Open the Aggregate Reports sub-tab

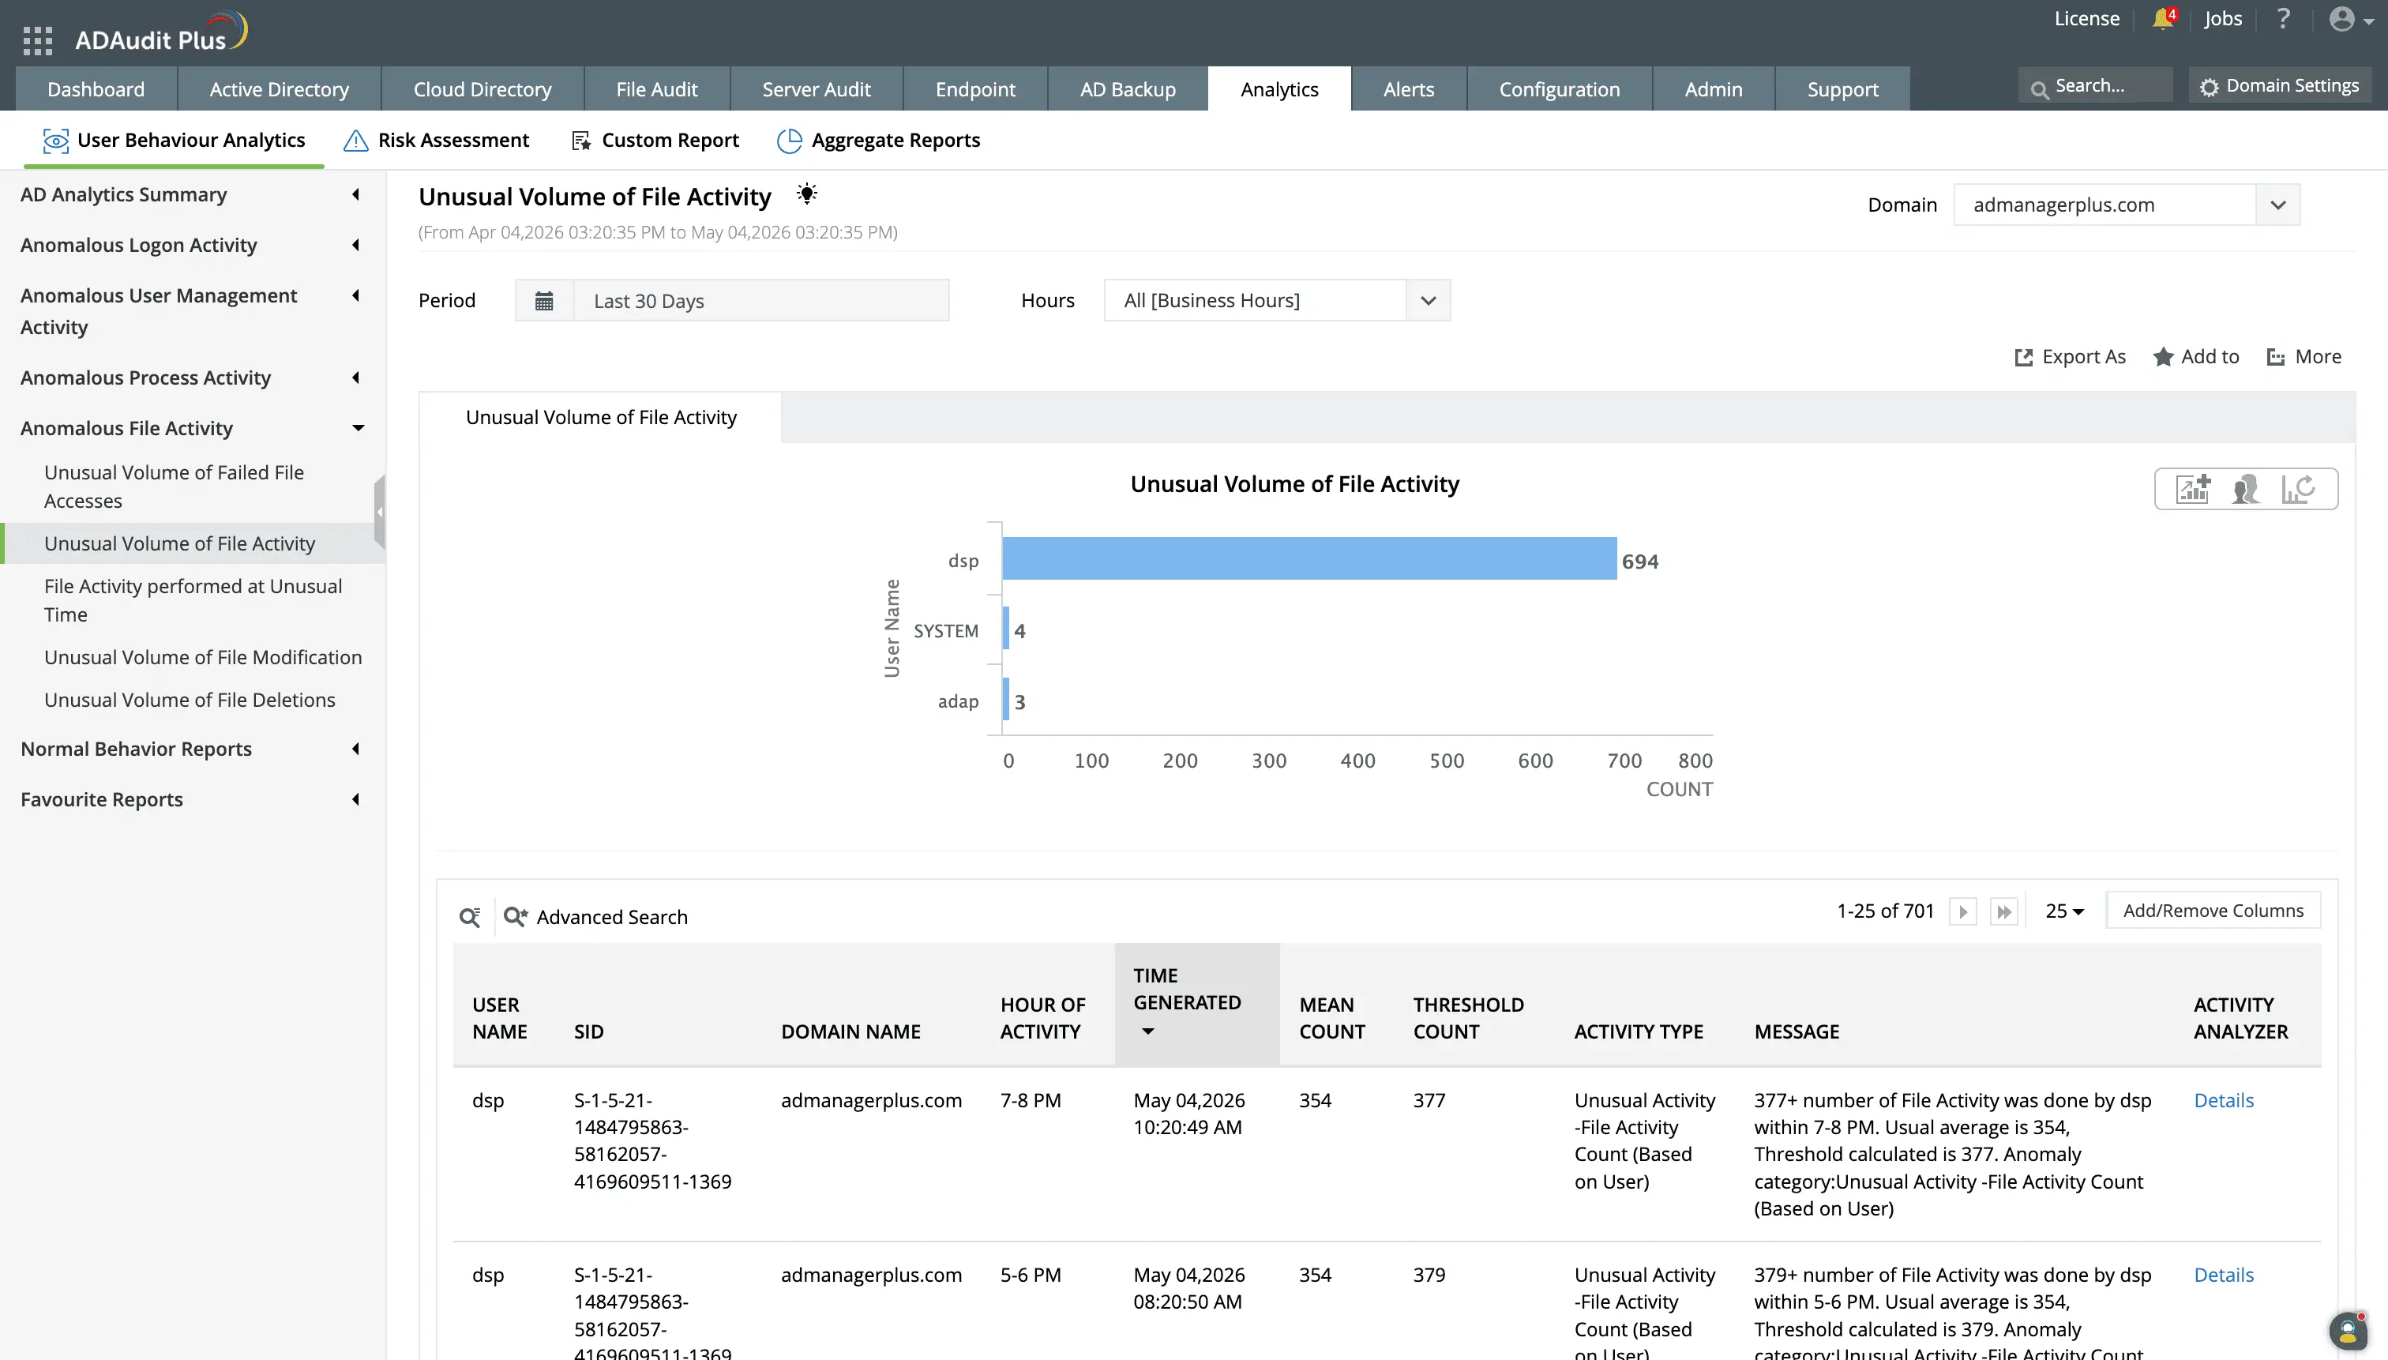click(879, 140)
